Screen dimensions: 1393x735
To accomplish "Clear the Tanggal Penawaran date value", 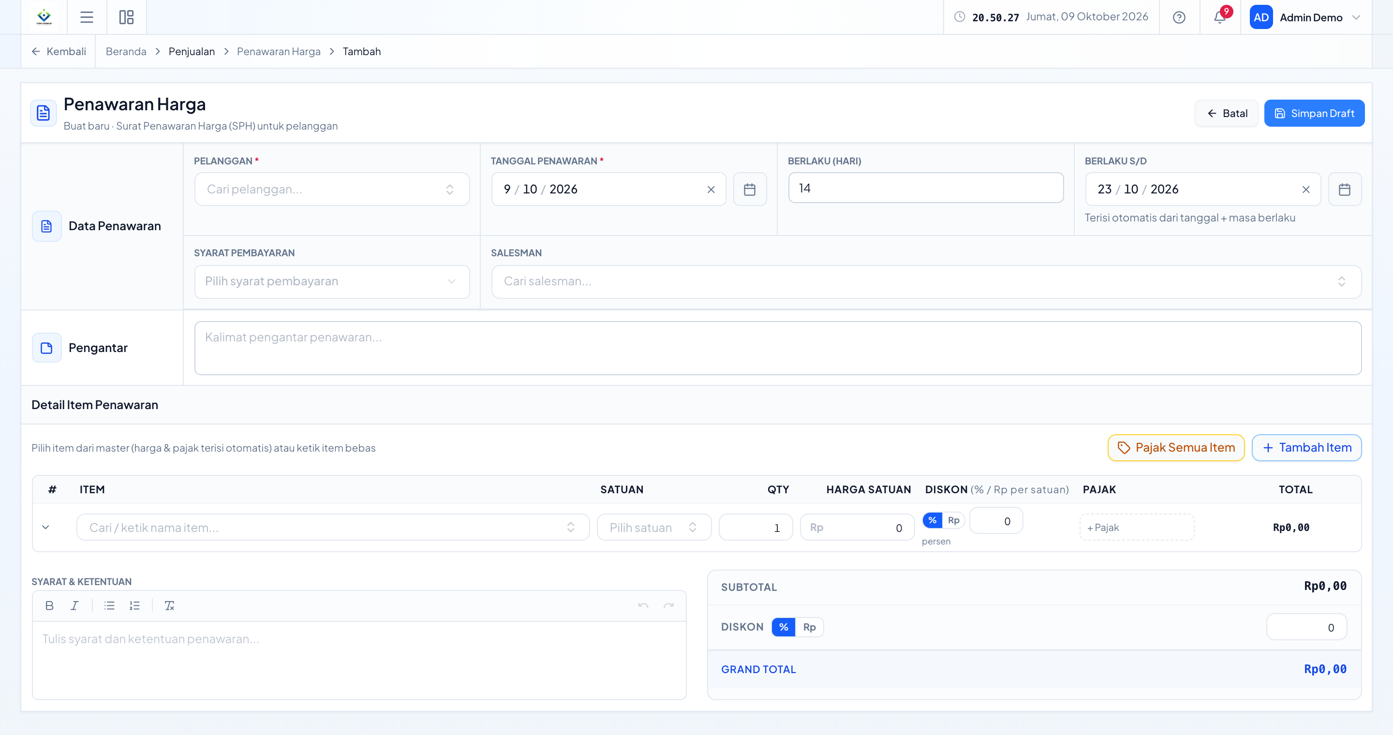I will tap(711, 189).
